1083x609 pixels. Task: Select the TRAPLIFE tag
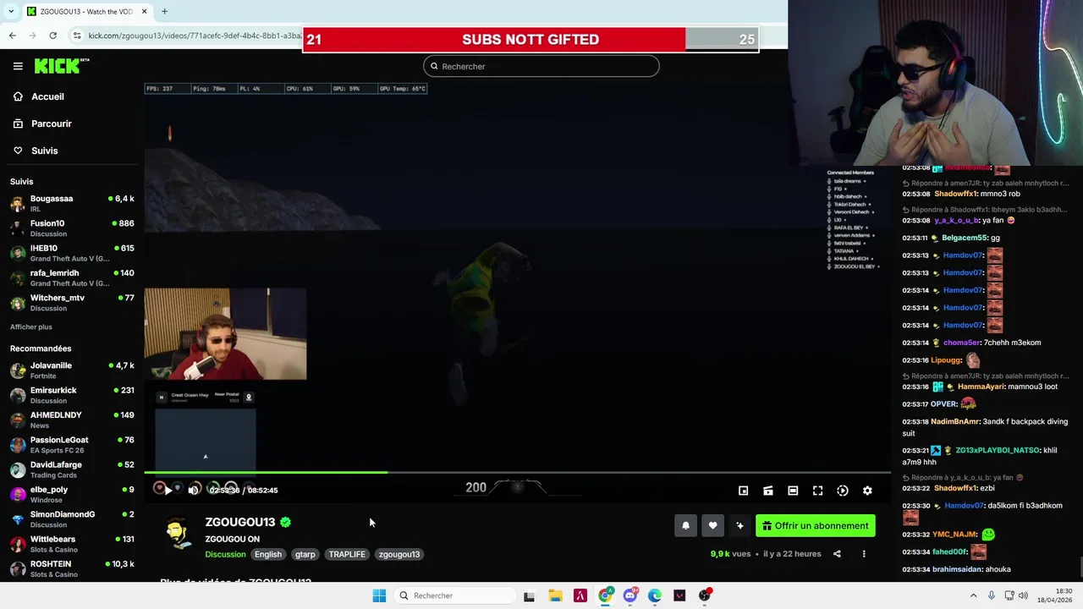[347, 554]
